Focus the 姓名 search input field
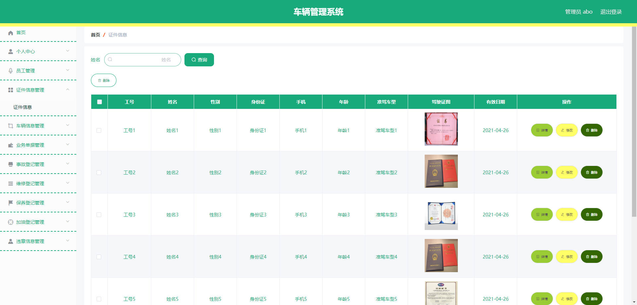 pos(143,60)
